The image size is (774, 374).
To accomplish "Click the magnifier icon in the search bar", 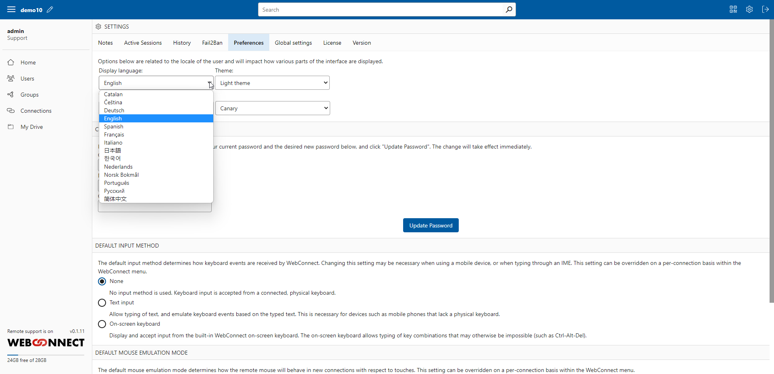I will (x=509, y=9).
